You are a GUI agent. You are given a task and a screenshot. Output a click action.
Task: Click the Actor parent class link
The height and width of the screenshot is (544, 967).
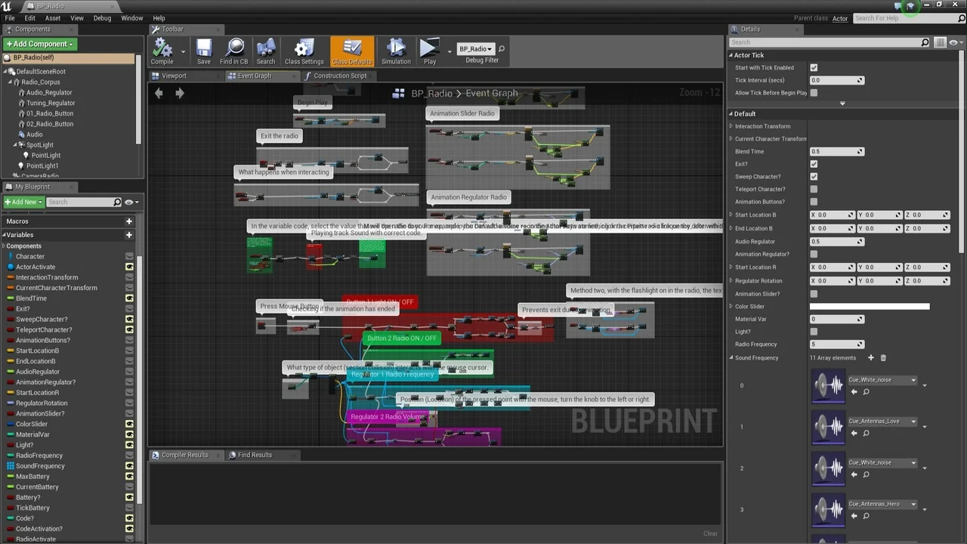pyautogui.click(x=840, y=18)
